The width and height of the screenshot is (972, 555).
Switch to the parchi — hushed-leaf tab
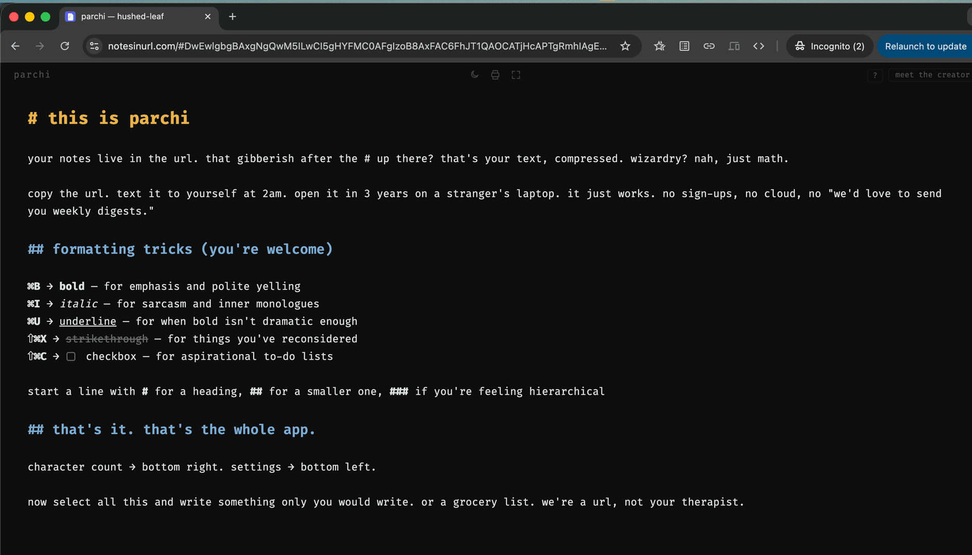[122, 16]
